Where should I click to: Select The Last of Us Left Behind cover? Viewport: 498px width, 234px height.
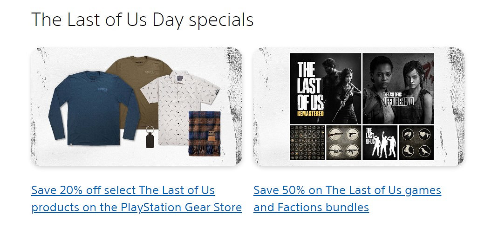[x=398, y=88]
